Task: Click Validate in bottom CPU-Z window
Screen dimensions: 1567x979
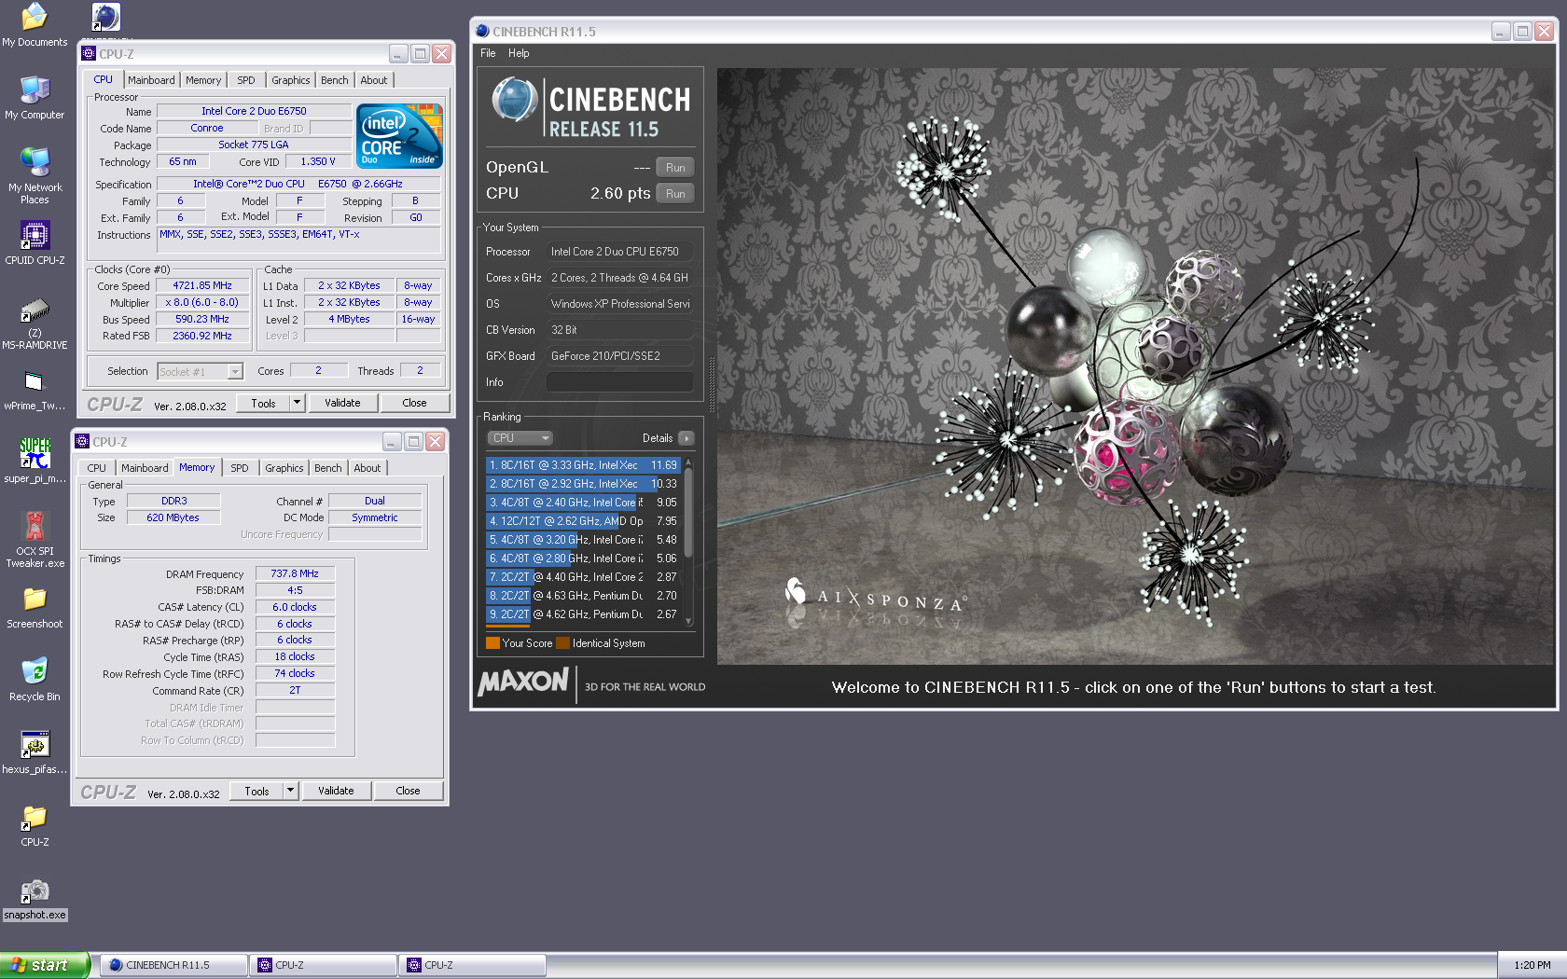Action: pyautogui.click(x=336, y=791)
